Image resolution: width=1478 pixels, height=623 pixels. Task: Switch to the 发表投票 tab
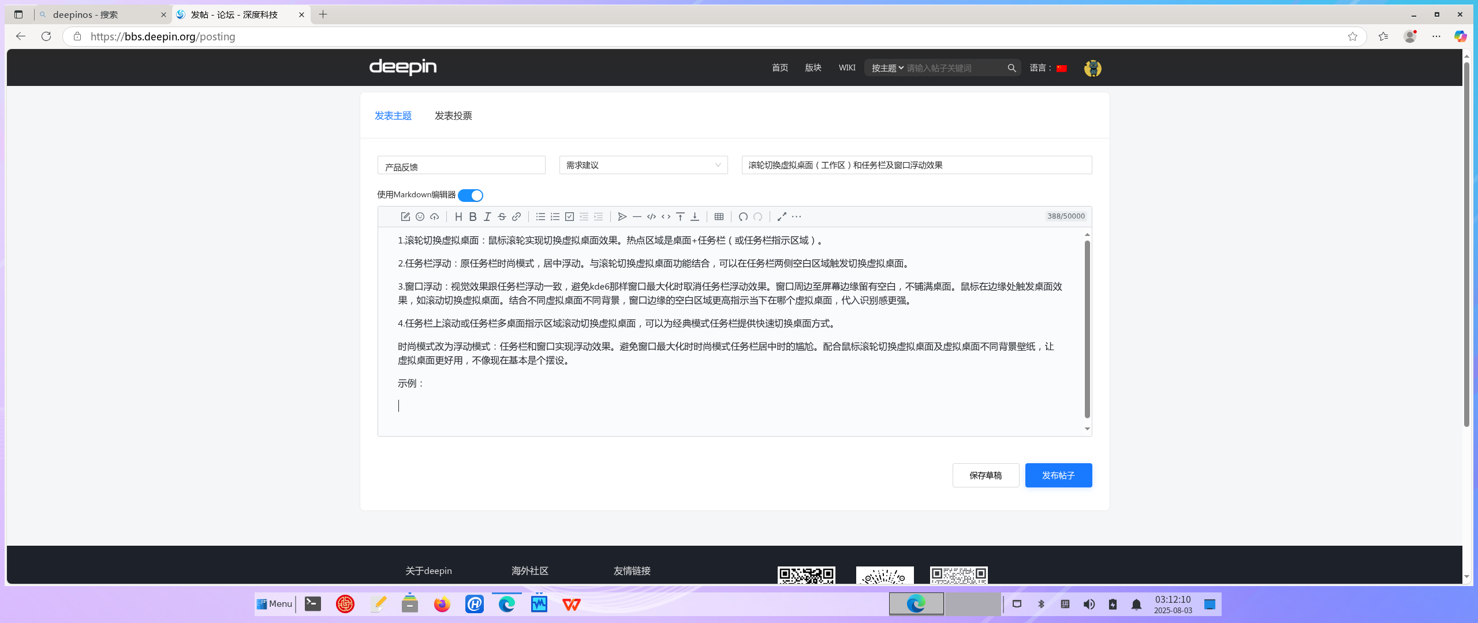tap(453, 116)
